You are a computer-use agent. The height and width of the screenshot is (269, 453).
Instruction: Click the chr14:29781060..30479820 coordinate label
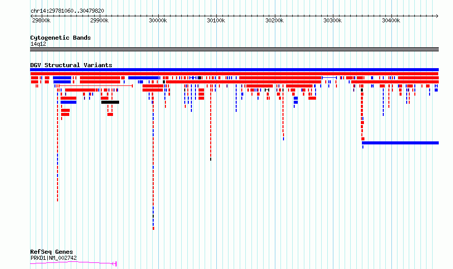67,11
